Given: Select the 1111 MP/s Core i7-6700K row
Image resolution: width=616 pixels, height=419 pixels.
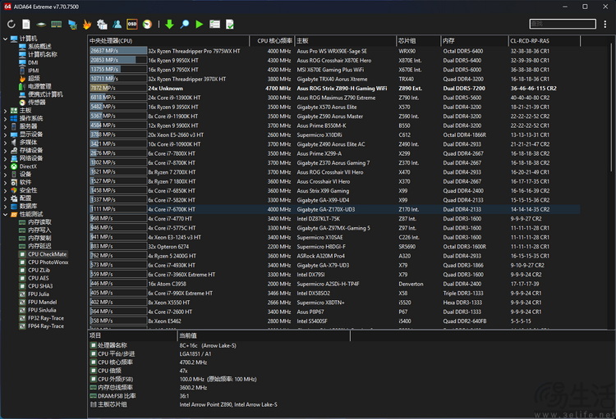Looking at the screenshot, I should tap(334, 210).
